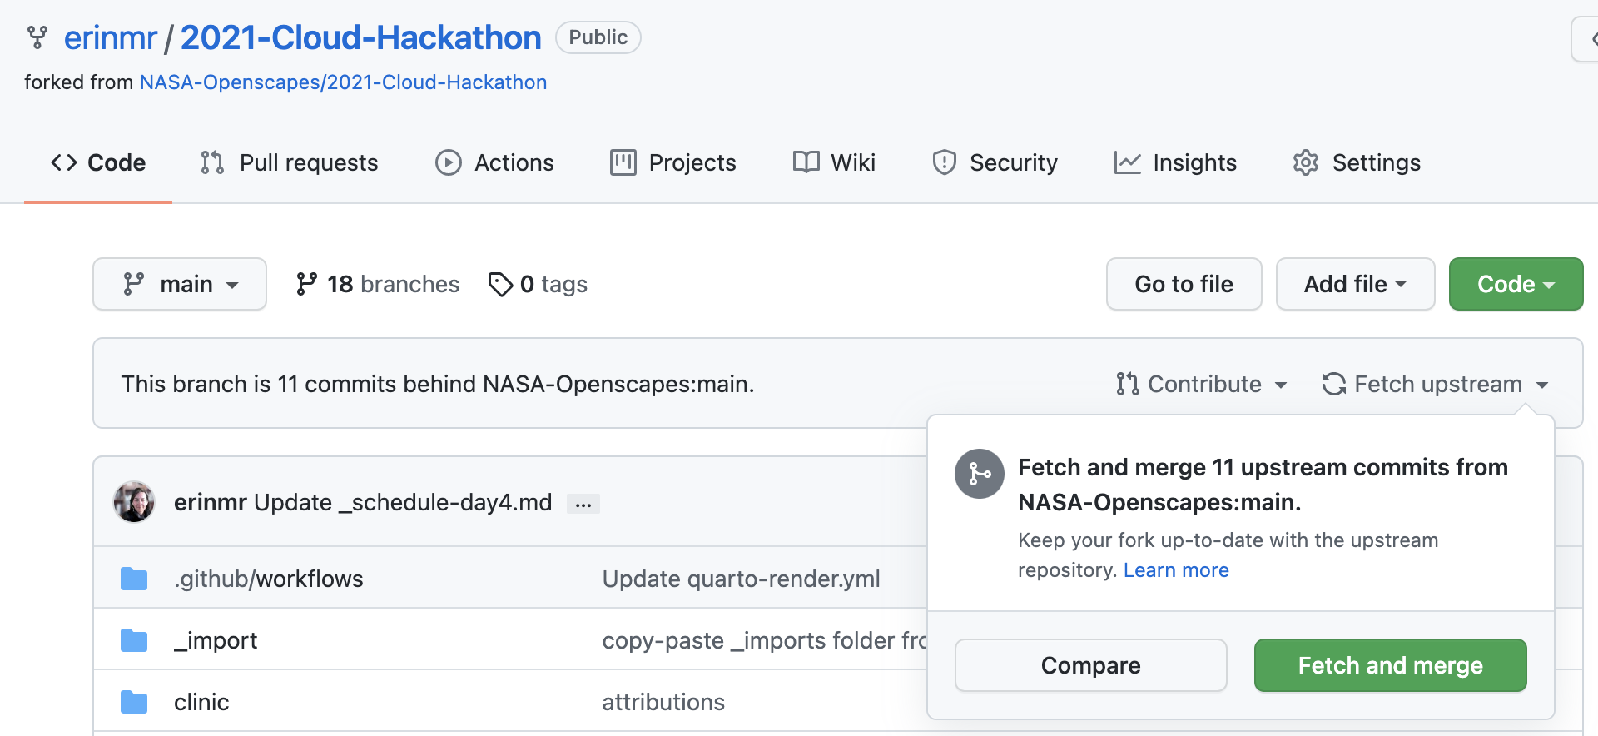Click the fork icon beside the repository name
The height and width of the screenshot is (736, 1598).
(x=37, y=37)
